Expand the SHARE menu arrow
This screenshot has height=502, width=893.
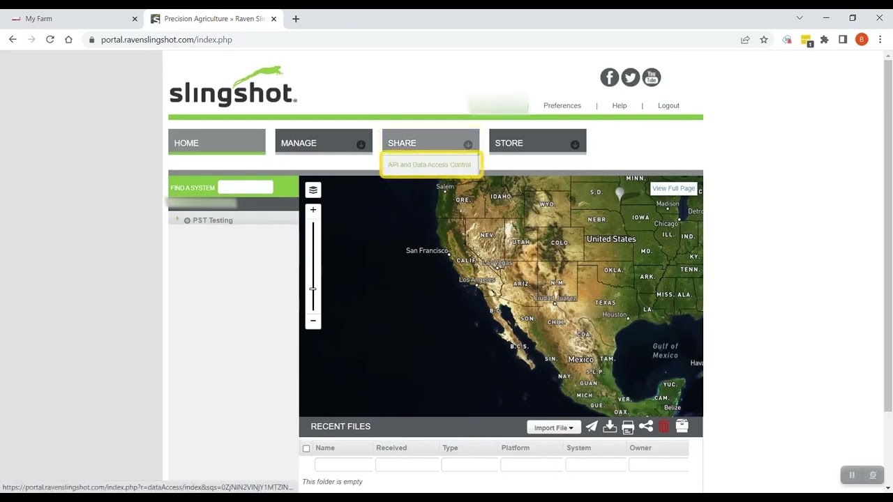467,145
